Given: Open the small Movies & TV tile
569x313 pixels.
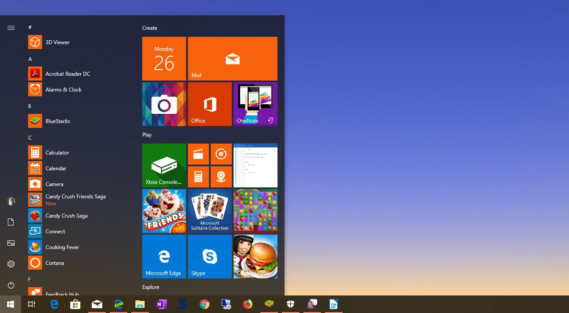Looking at the screenshot, I should click(x=198, y=154).
